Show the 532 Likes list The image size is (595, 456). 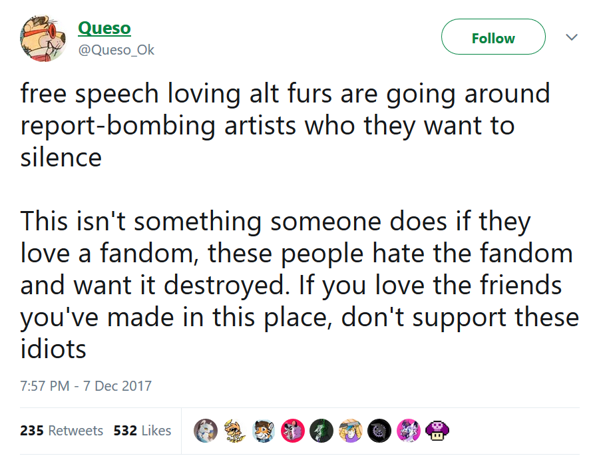pos(142,431)
